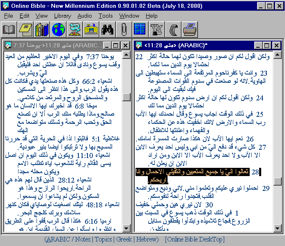The width and height of the screenshot is (285, 246).
Task: Maximize the متى 11:28 ARABIC window
Action: [x=267, y=45]
